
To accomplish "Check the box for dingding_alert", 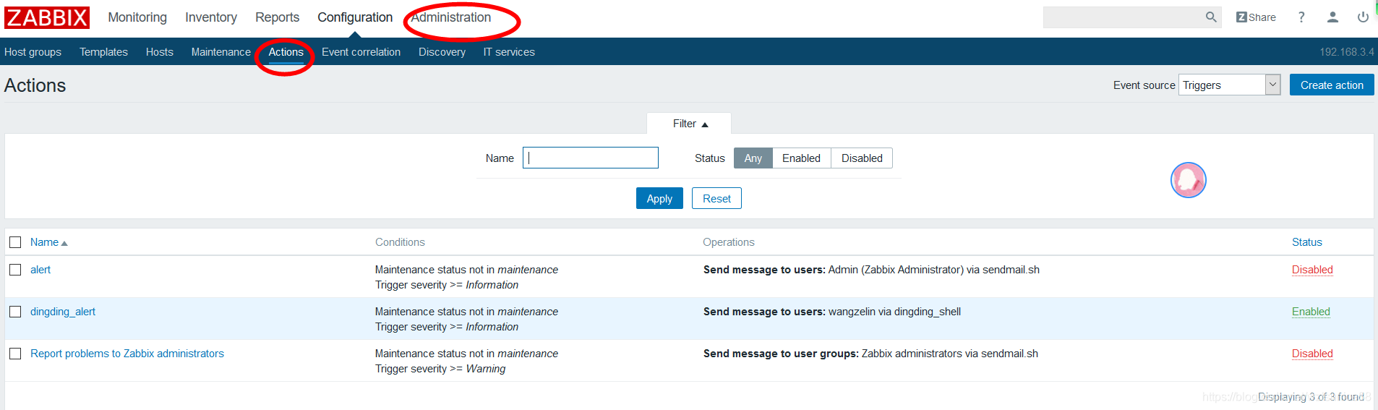I will [x=15, y=312].
